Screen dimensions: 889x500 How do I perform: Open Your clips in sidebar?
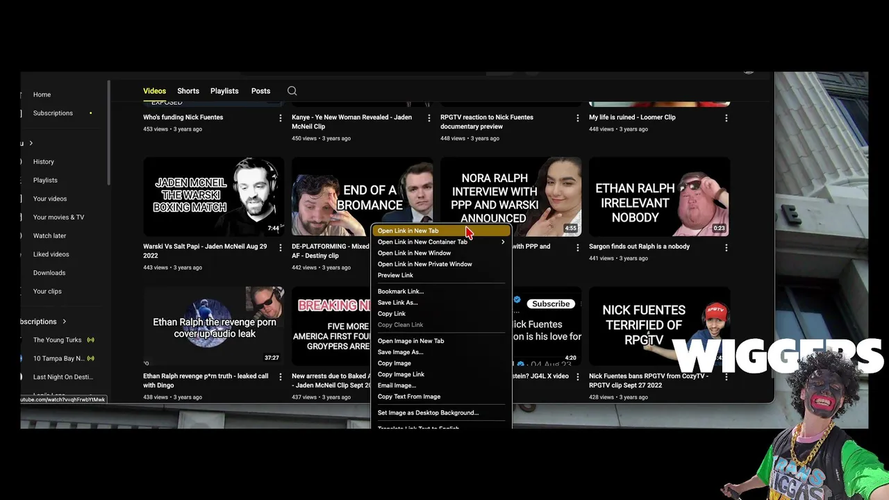(x=47, y=292)
